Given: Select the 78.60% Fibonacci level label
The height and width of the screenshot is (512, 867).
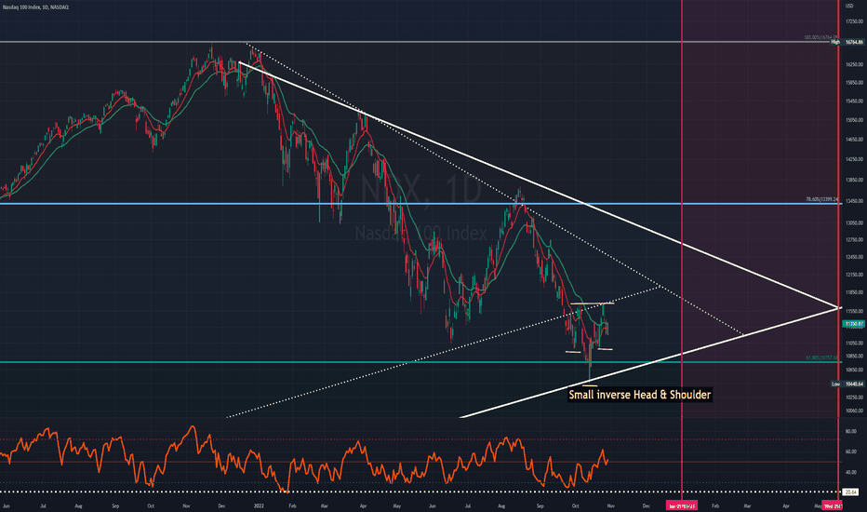Looking at the screenshot, I should (x=821, y=200).
